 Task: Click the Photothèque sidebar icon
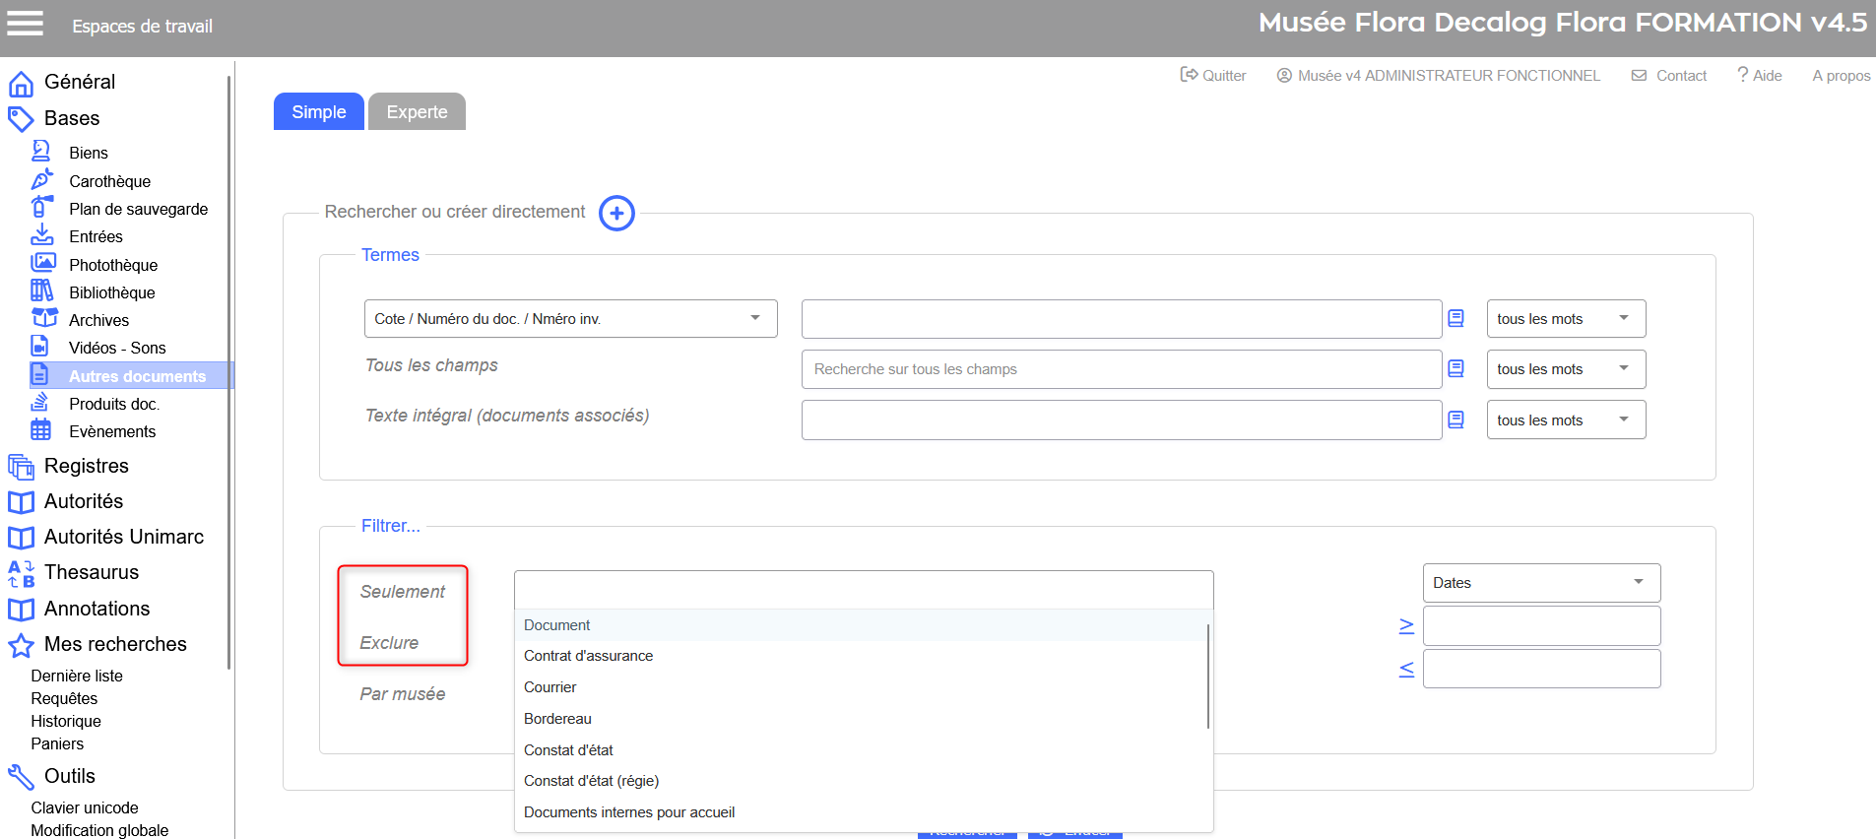tap(42, 264)
